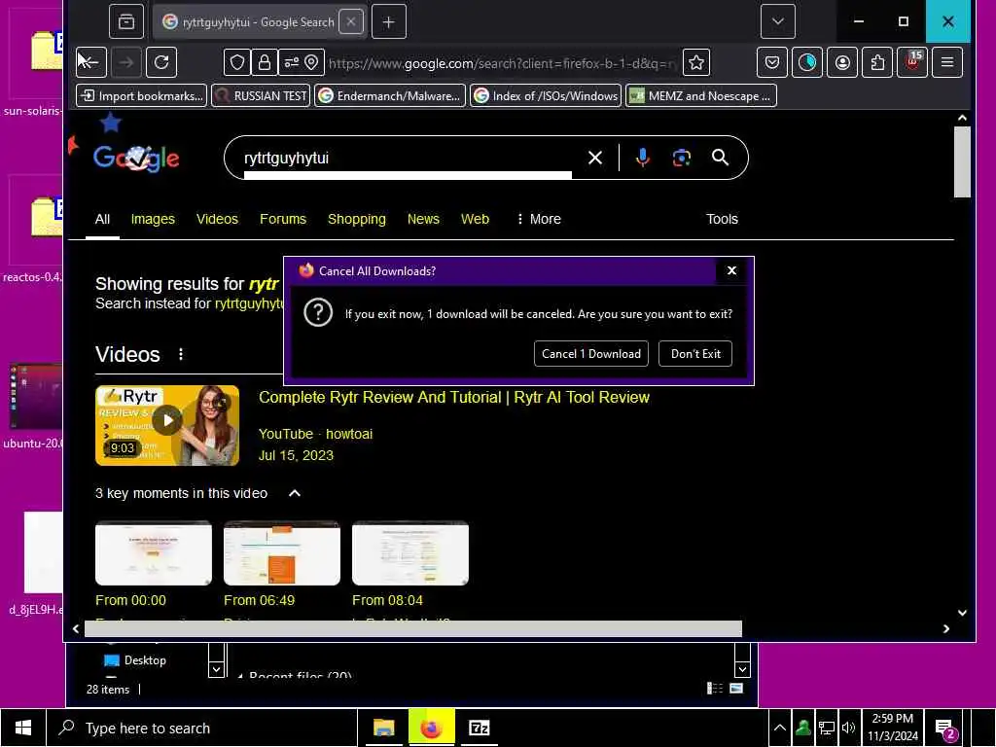Click the horizontal scrollbar thumb
The height and width of the screenshot is (747, 996).
(x=412, y=629)
